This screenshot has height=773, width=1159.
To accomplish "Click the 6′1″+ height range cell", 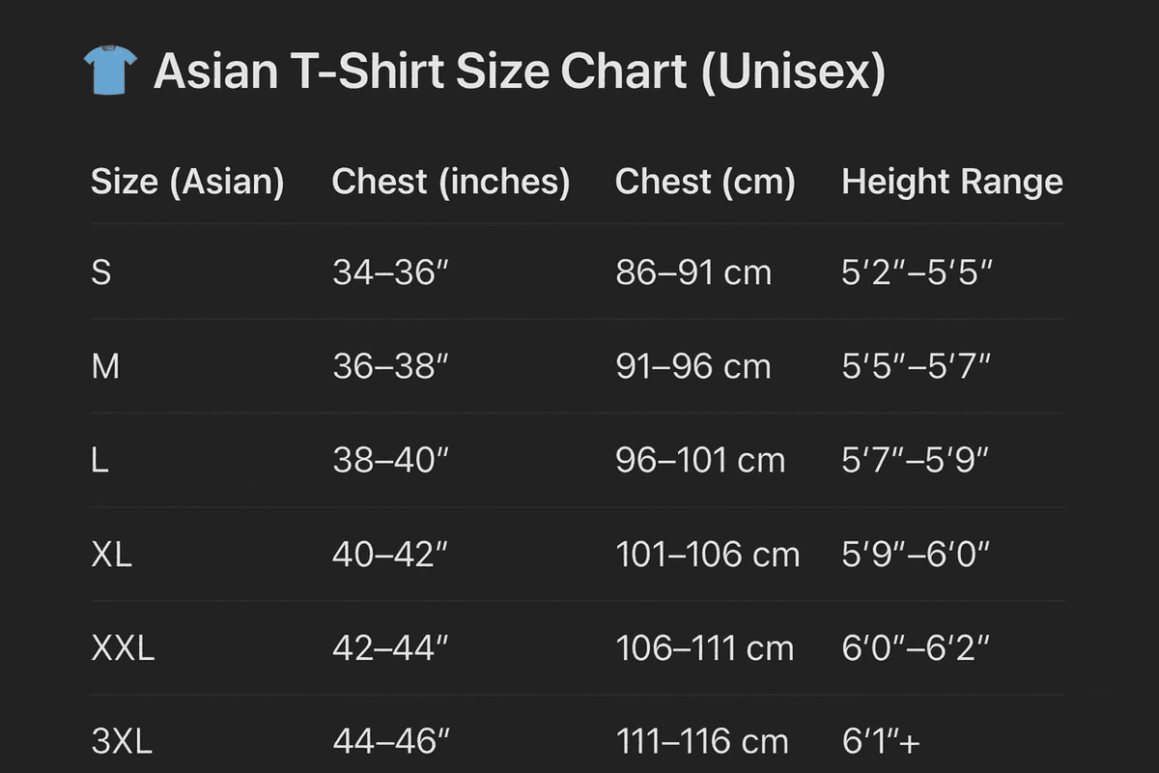I will (x=881, y=742).
